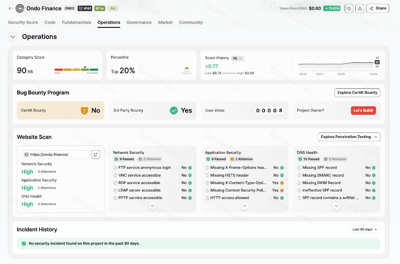
Task: Click Explore CertiK Bounty button
Action: click(357, 93)
